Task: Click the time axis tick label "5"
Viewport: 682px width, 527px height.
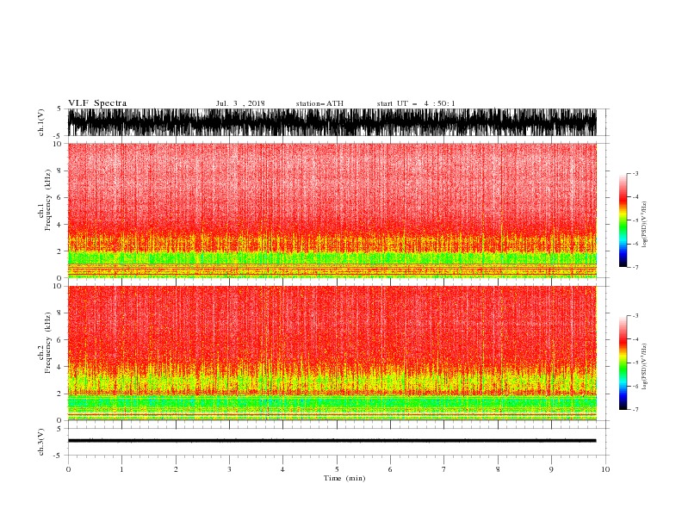Action: [337, 469]
